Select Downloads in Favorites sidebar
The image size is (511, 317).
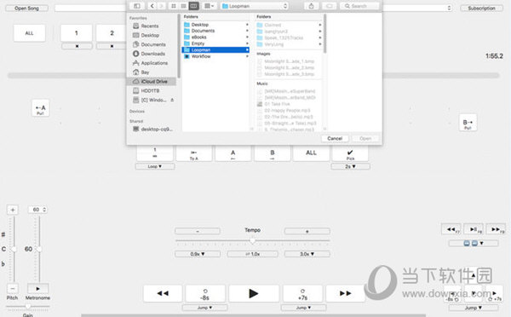152,54
